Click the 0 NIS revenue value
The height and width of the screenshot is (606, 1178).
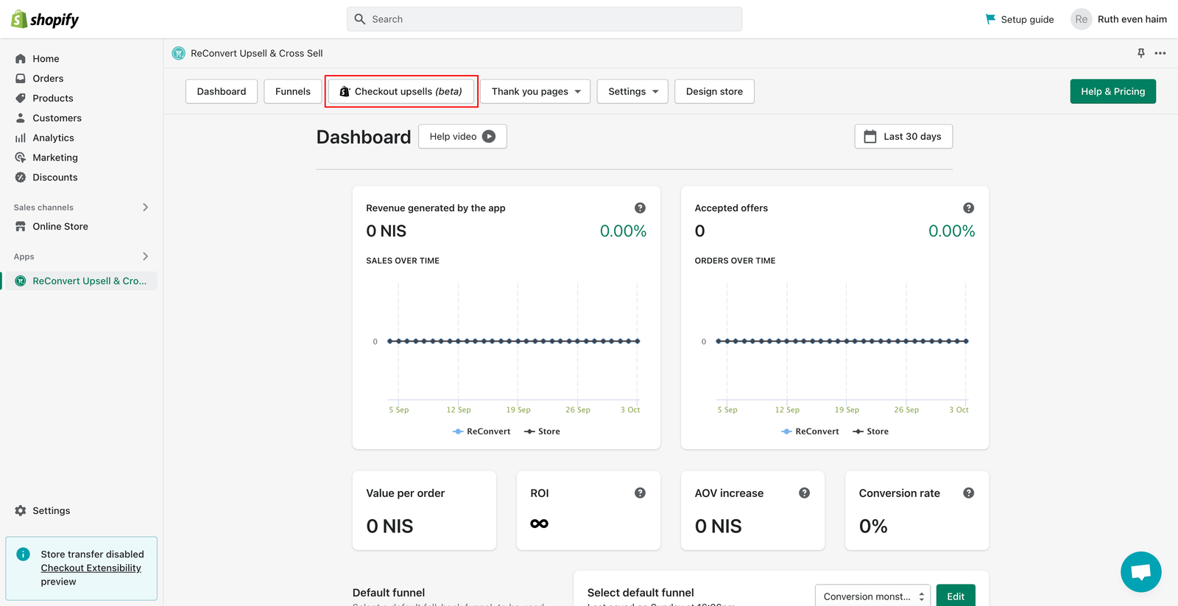[387, 231]
